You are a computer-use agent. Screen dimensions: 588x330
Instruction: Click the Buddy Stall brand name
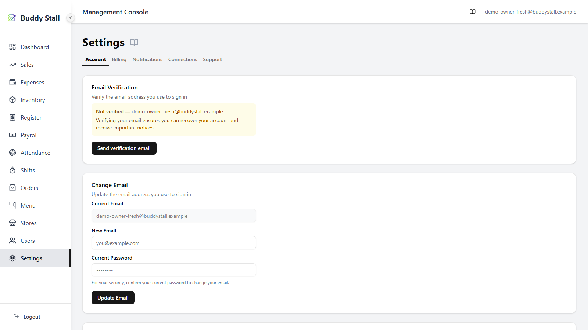(x=40, y=18)
